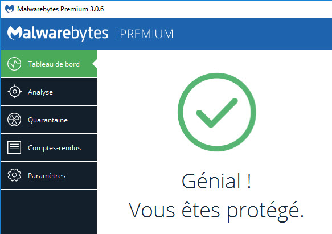Click the Génial ! heading
The image size is (332, 234).
pos(216,181)
